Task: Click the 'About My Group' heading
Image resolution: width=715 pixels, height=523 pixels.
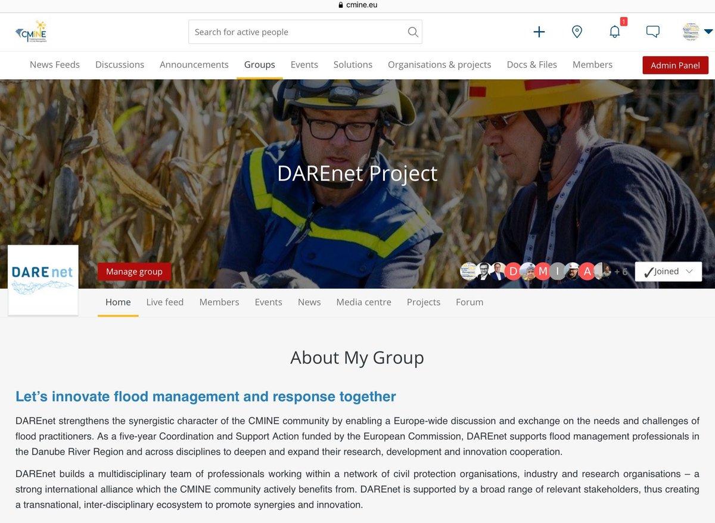Action: click(357, 357)
